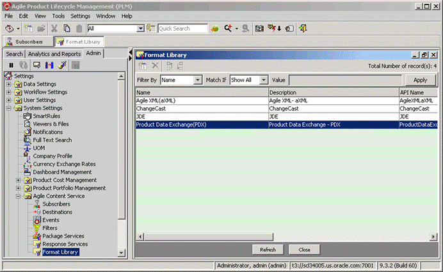
Task: Switch to the Subscribers window tab
Action: [x=28, y=42]
